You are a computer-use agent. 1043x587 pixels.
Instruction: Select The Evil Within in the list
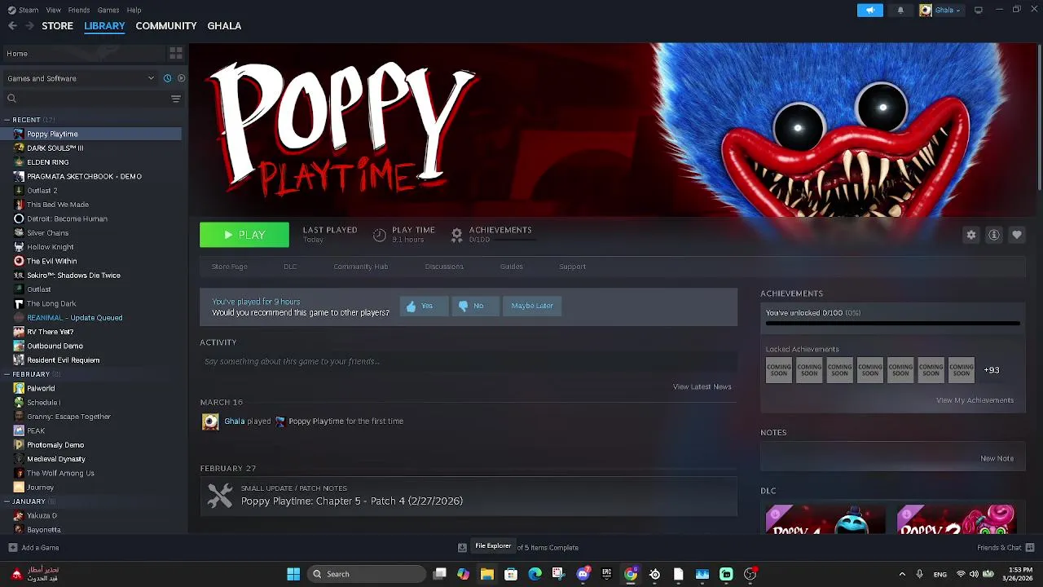(x=51, y=262)
